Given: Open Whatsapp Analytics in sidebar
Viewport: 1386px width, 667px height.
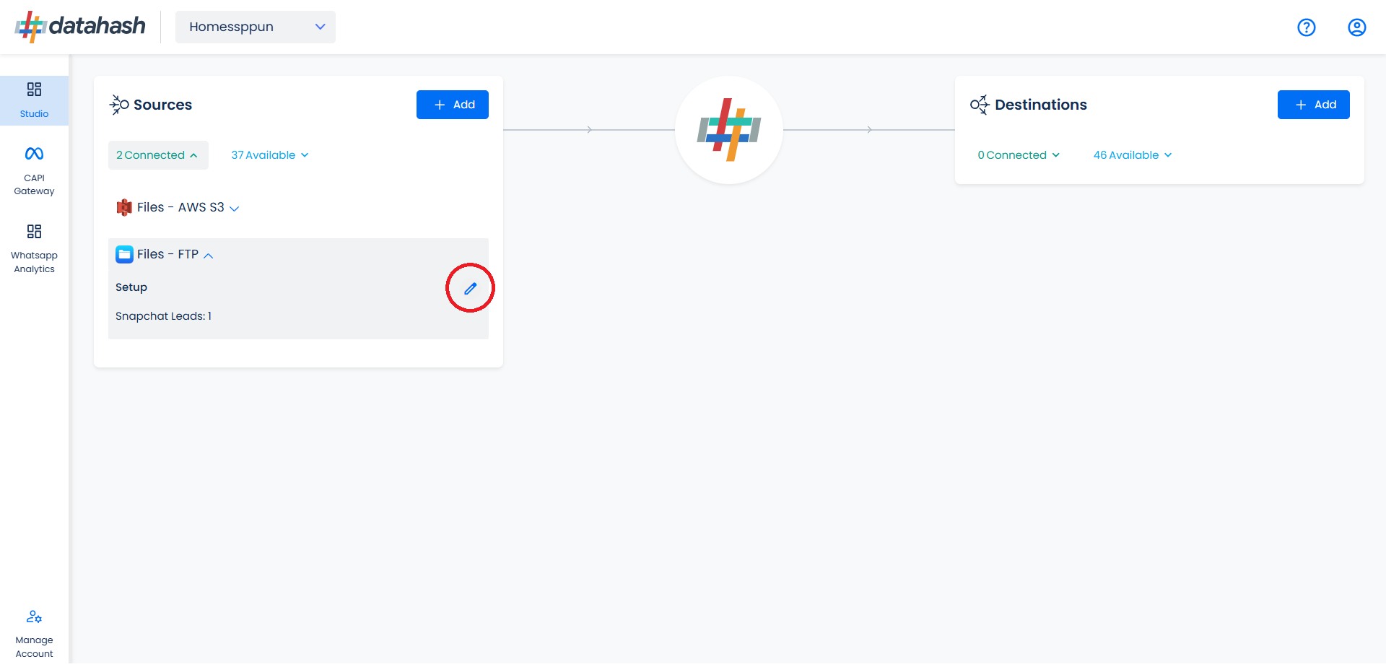Looking at the screenshot, I should pyautogui.click(x=34, y=249).
